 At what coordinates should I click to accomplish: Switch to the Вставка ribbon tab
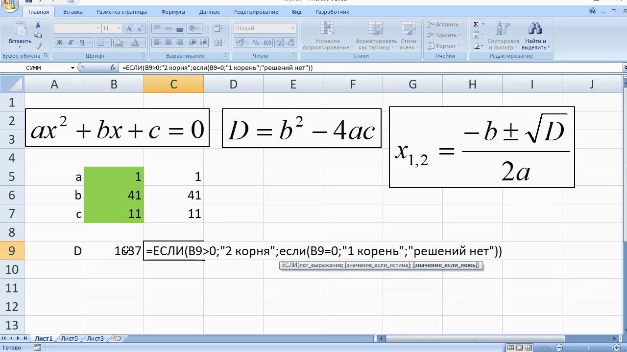(x=73, y=12)
